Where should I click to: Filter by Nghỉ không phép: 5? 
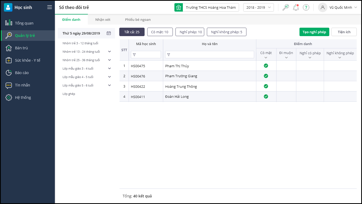(226, 32)
